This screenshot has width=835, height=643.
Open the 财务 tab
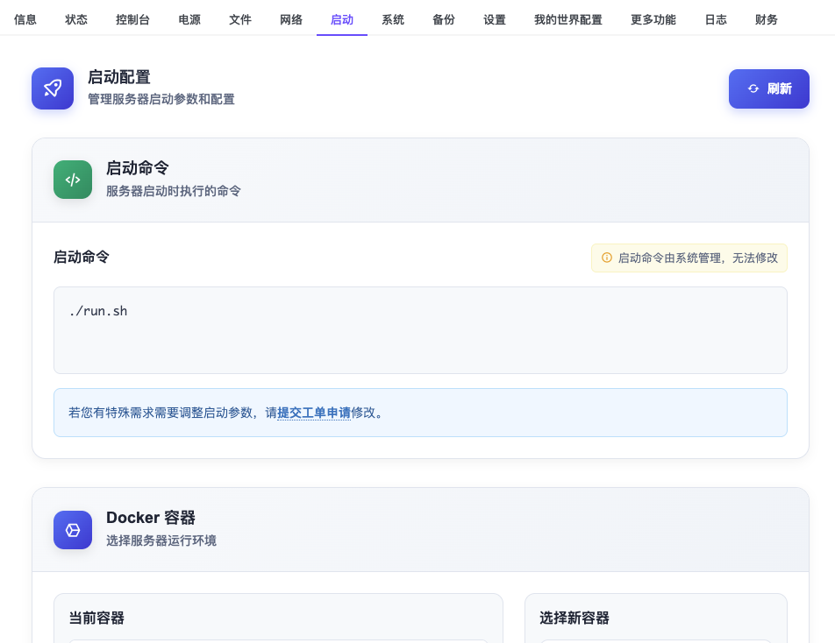tap(767, 19)
